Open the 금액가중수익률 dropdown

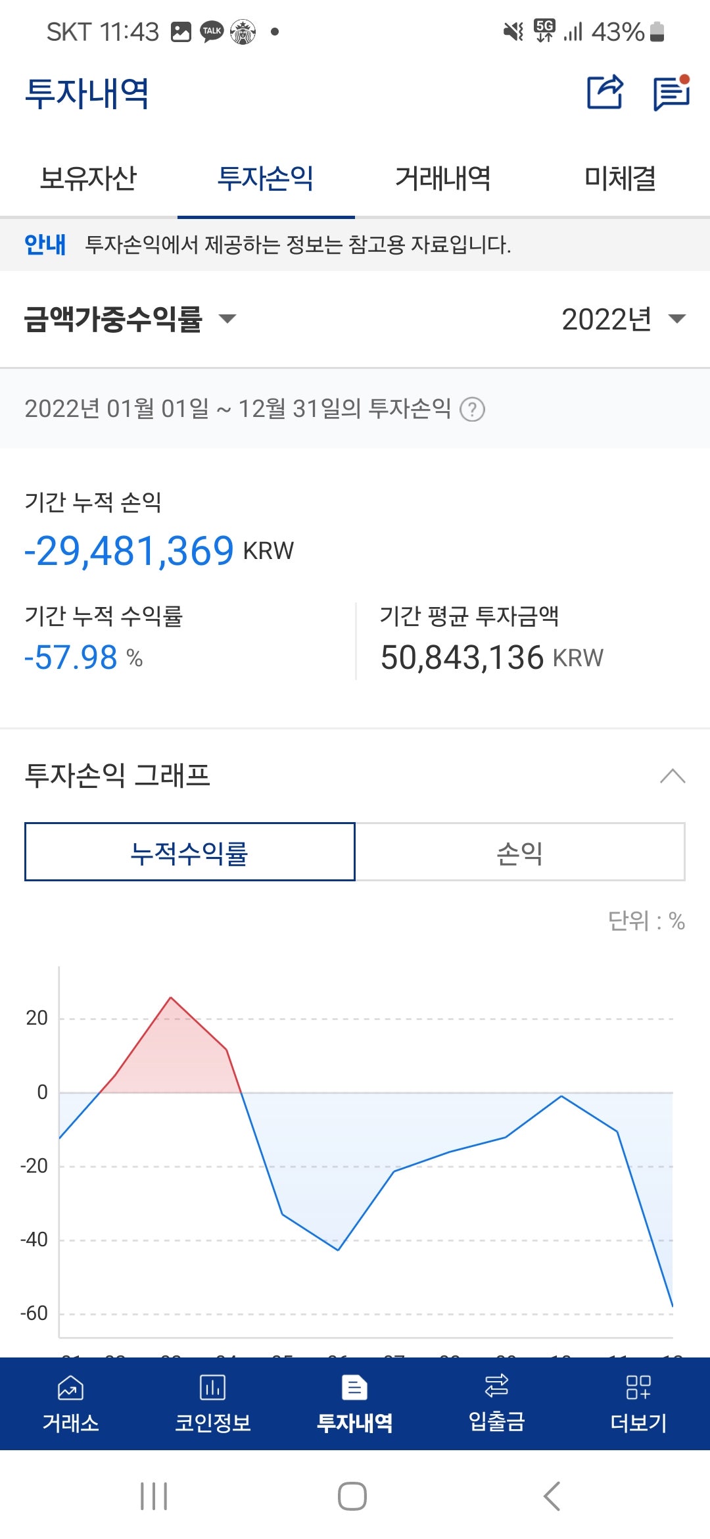tap(130, 319)
